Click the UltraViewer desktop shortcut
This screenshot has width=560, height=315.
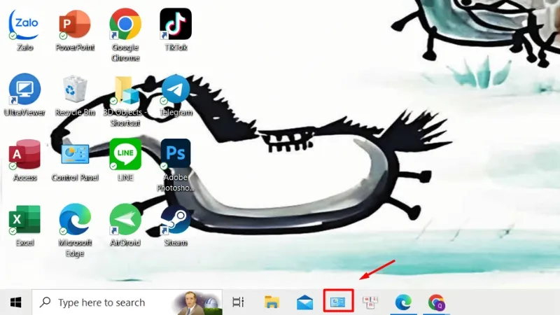click(x=24, y=90)
